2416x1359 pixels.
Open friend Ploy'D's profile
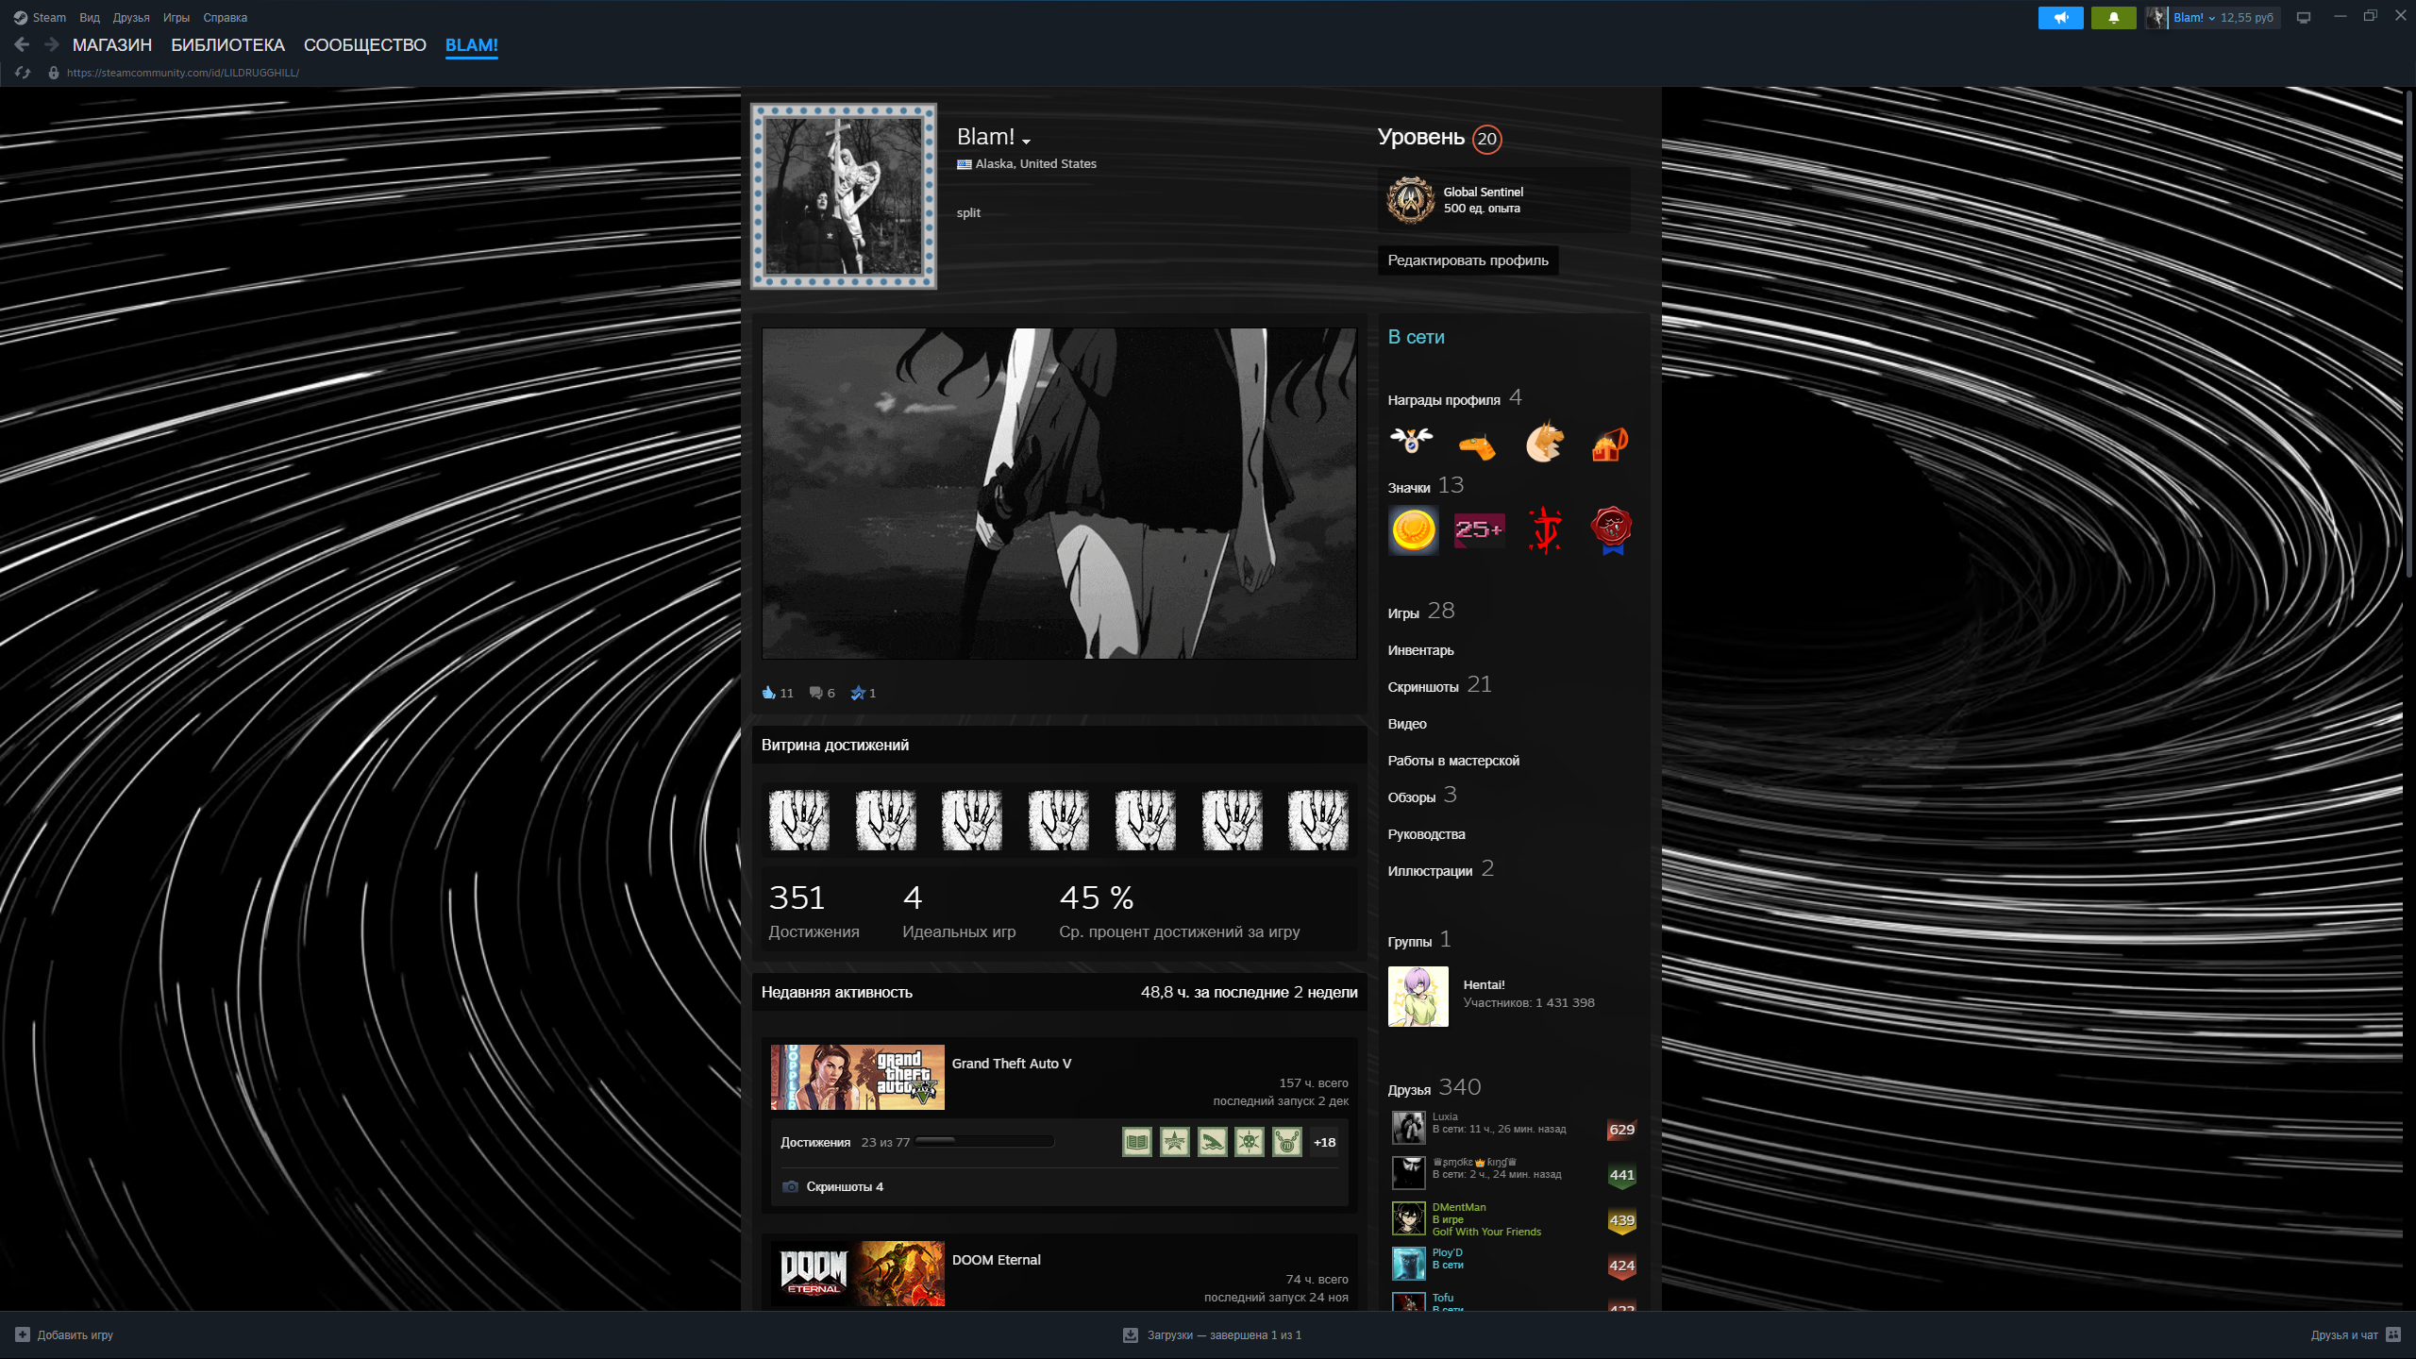1447,1252
